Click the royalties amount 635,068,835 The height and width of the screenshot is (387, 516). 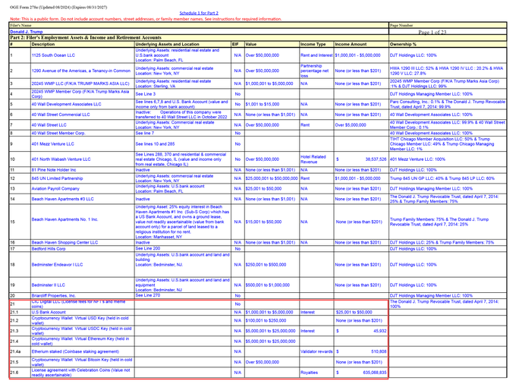[375, 373]
